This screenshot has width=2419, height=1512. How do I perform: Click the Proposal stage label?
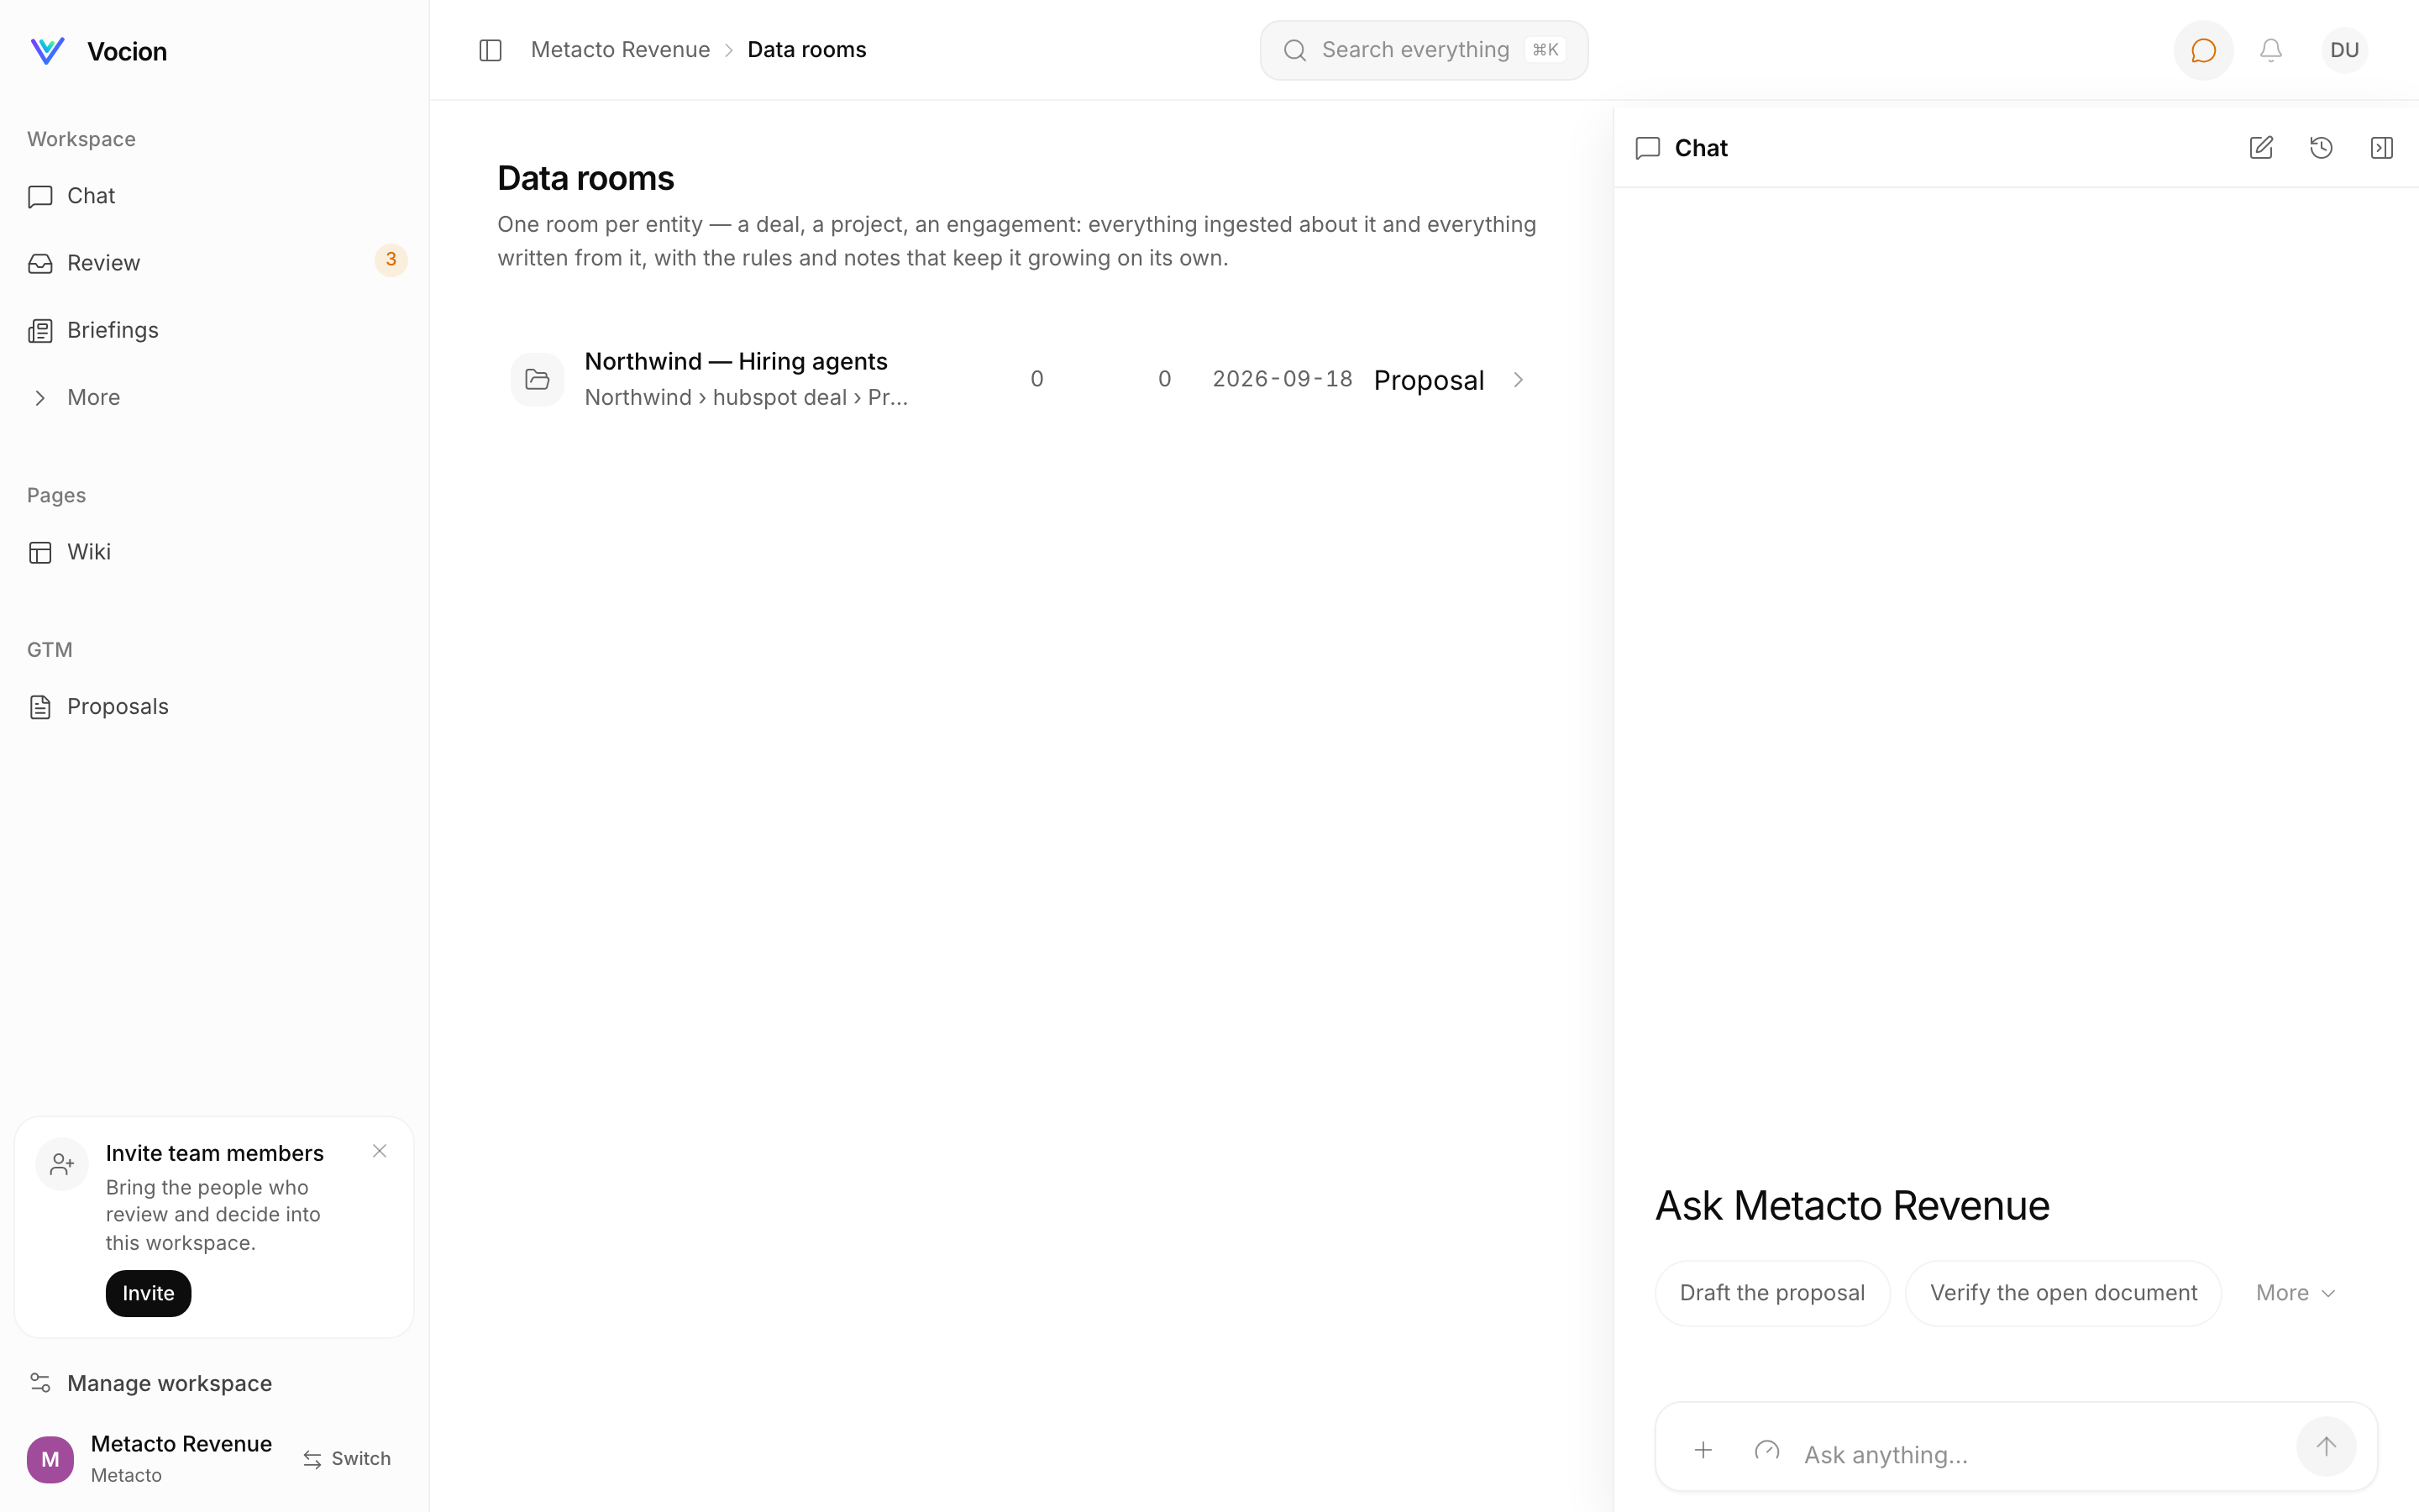click(x=1429, y=380)
